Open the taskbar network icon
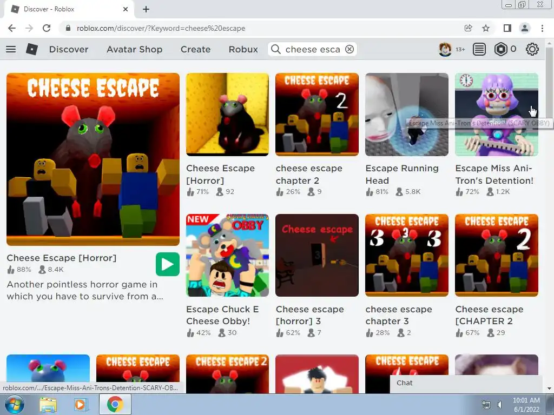 (486, 405)
